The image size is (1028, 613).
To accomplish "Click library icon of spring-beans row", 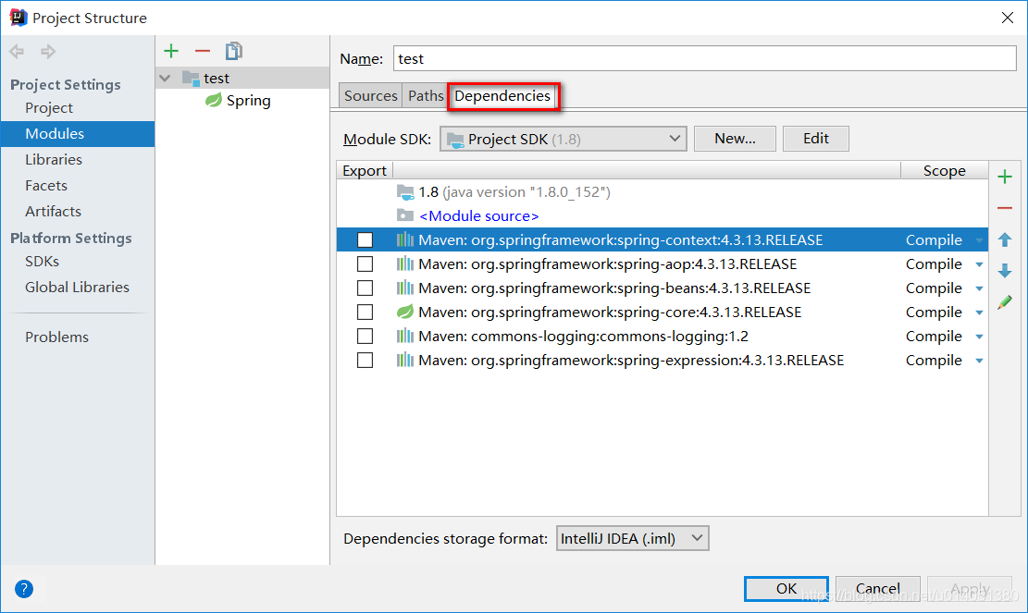I will tap(405, 288).
